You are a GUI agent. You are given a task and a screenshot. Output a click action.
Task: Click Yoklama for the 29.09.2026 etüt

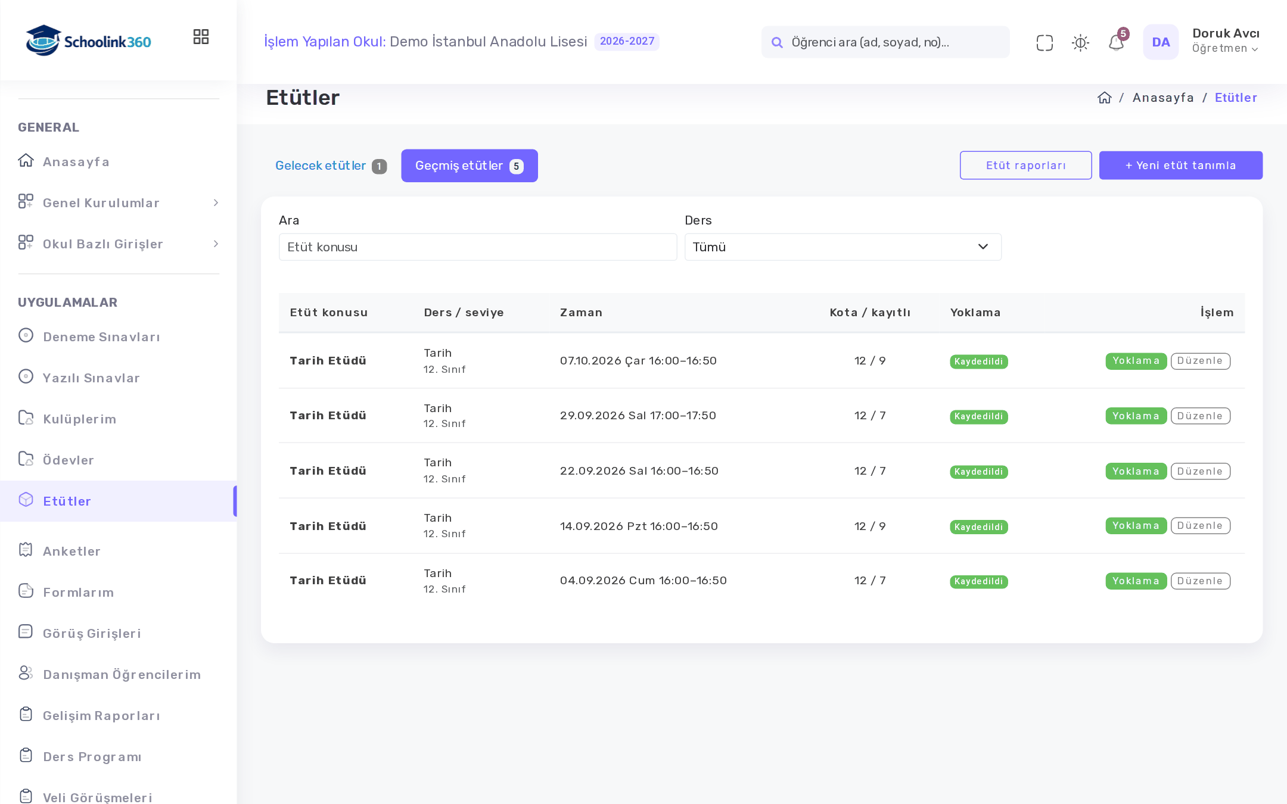pos(1136,416)
